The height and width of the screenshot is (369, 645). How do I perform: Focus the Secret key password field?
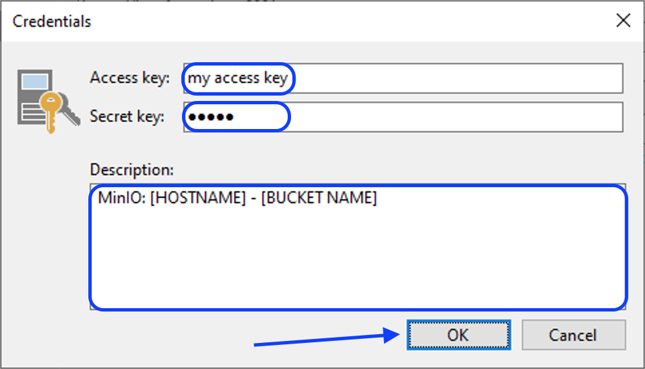403,117
